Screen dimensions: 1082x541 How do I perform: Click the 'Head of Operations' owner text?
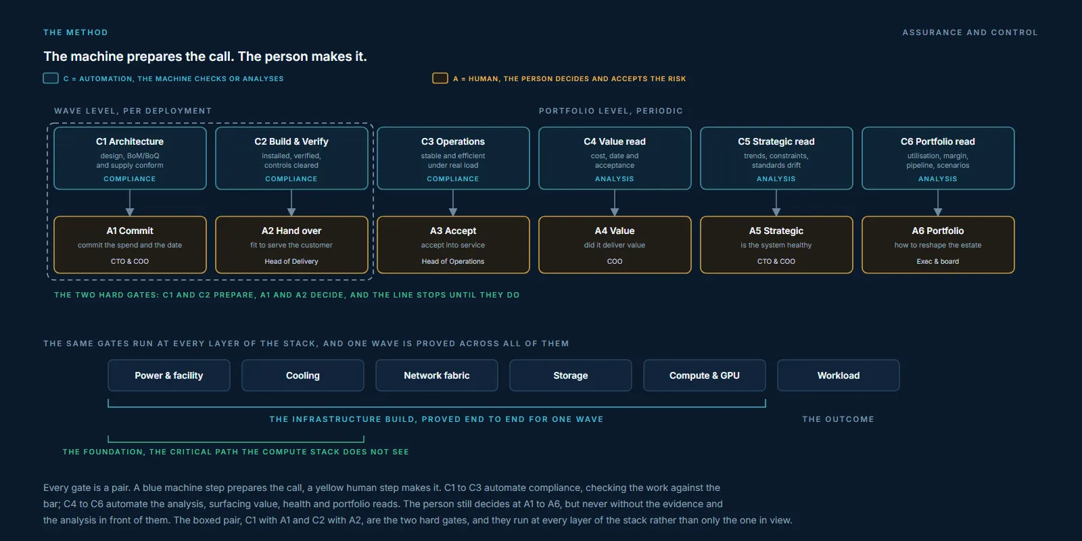453,262
